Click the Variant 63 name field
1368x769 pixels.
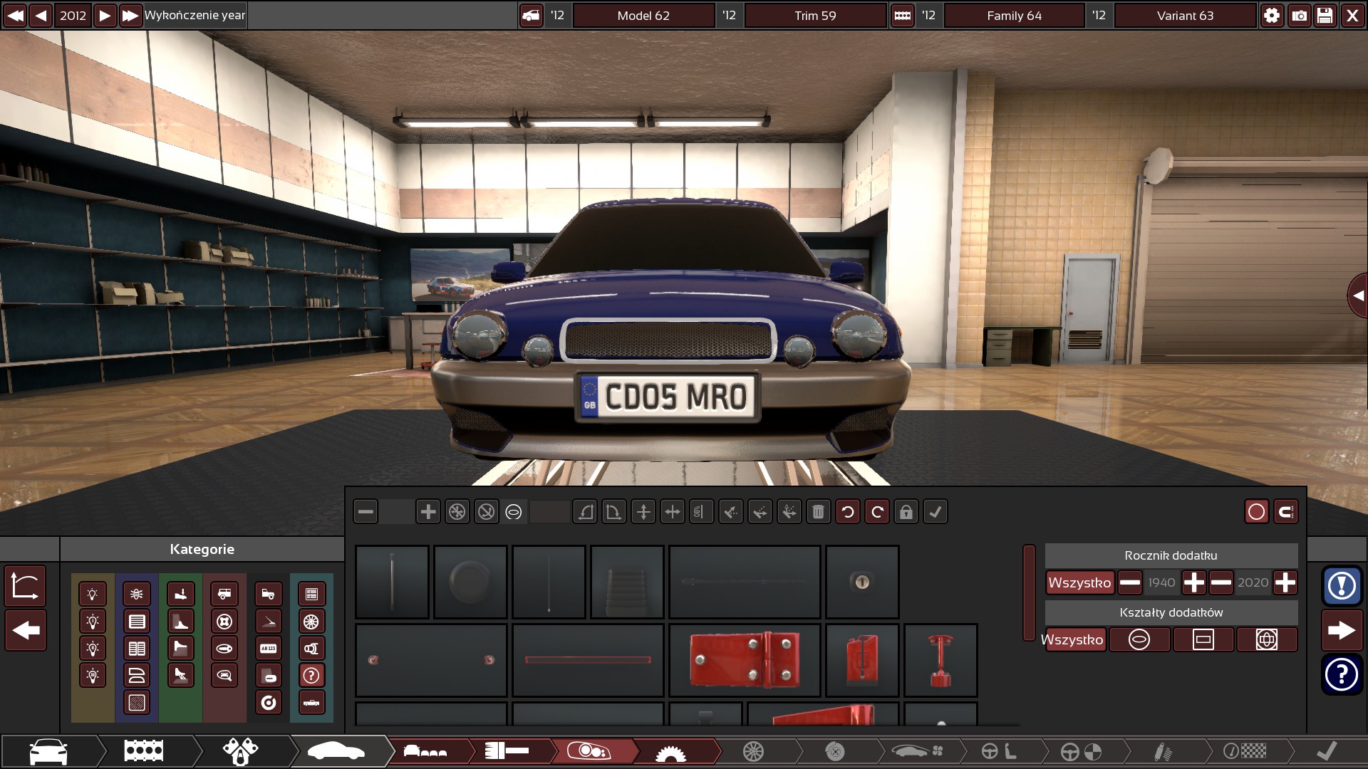coord(1185,15)
